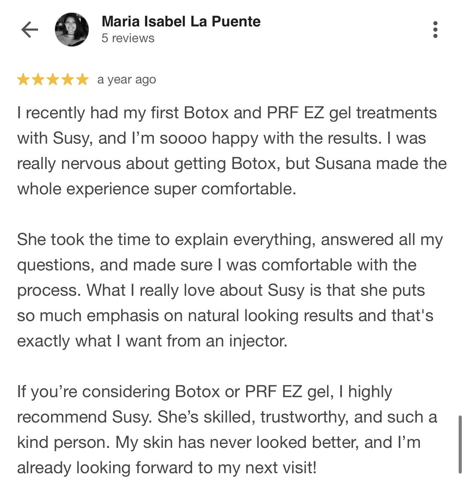Click the first star of the rating
The height and width of the screenshot is (494, 465).
(x=23, y=80)
